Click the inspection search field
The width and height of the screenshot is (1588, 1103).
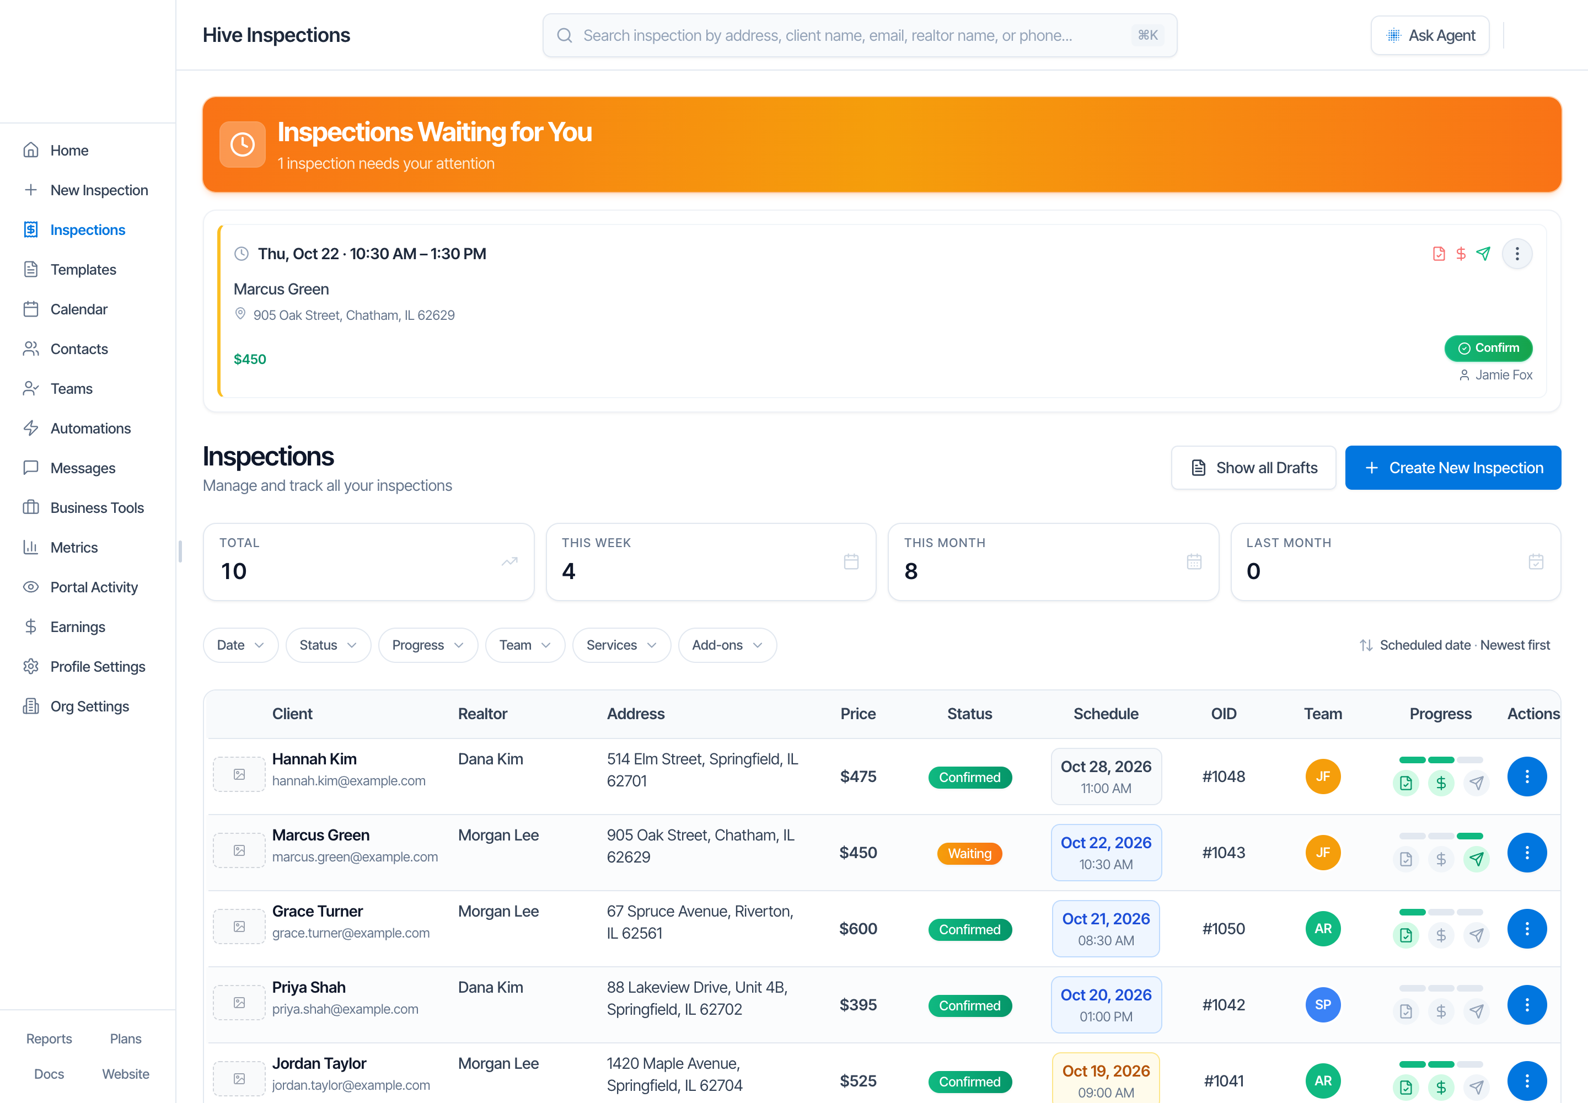pyautogui.click(x=860, y=35)
